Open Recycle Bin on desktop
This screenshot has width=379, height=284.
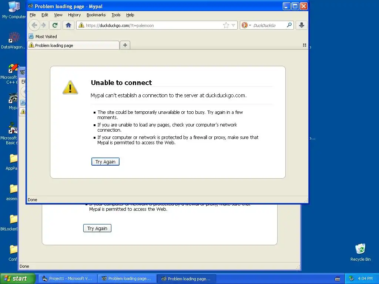[360, 252]
